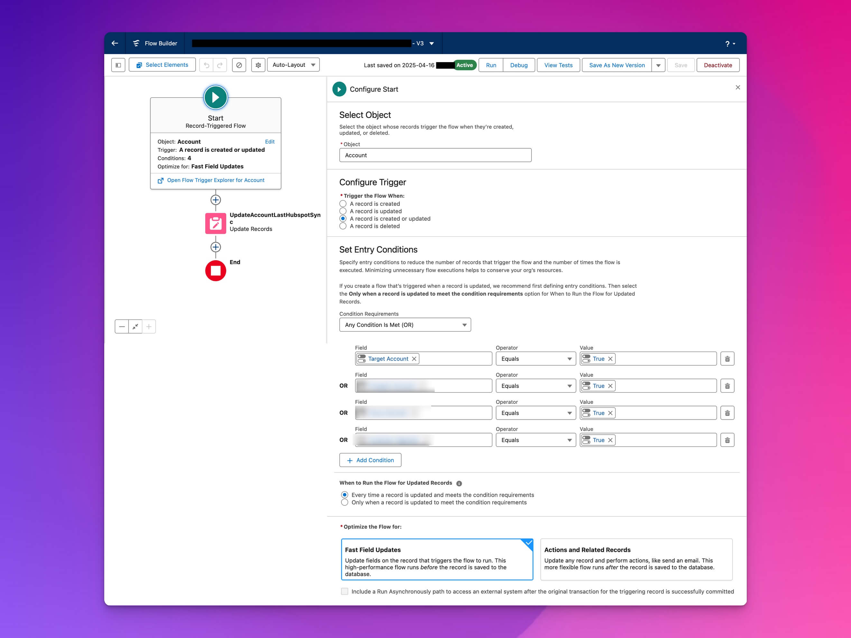Choose 'Only when a record is updated' option
851x638 pixels.
pos(345,502)
